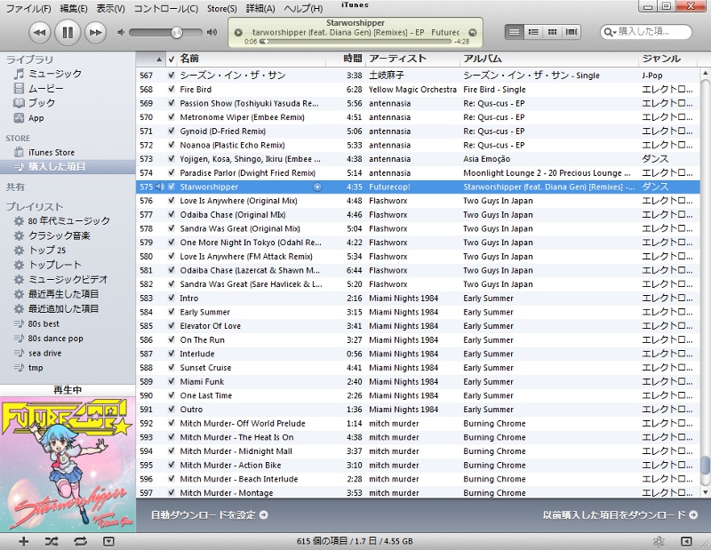Open ムービー library
This screenshot has height=550, width=711.
(x=38, y=89)
